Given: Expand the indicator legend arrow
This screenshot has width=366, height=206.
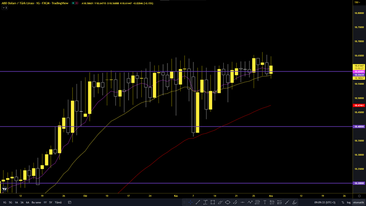Looking at the screenshot, I should tap(5, 8).
